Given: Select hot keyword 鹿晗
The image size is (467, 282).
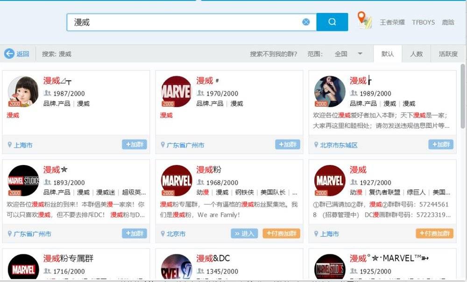Looking at the screenshot, I should tap(448, 22).
